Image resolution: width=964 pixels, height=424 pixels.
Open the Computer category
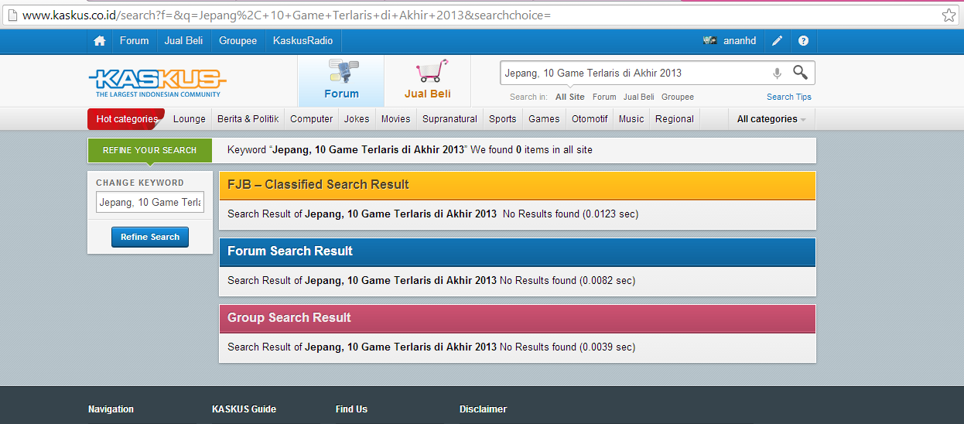[x=312, y=119]
